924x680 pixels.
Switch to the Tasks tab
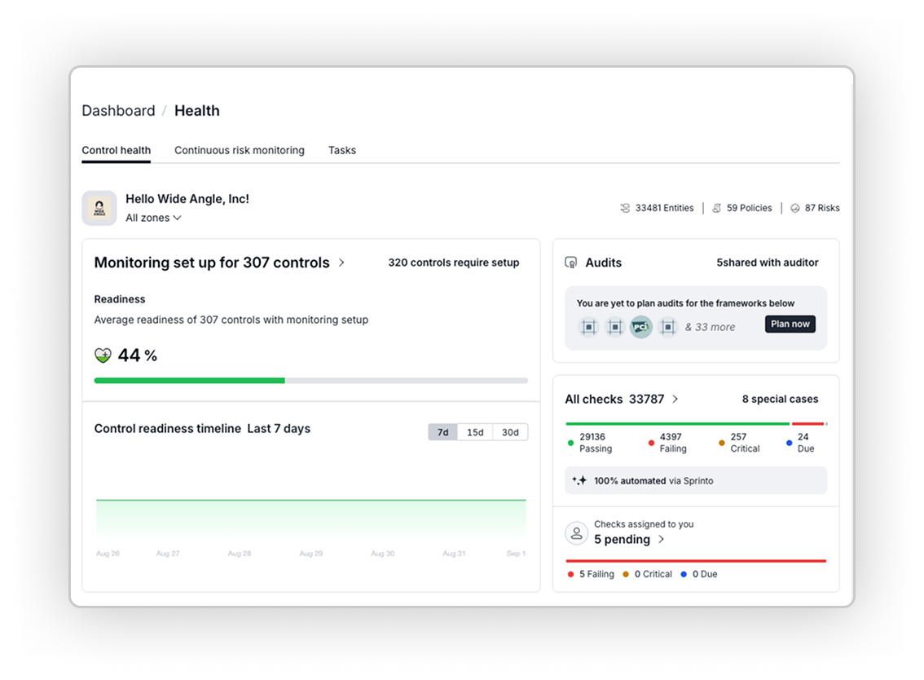click(x=342, y=151)
